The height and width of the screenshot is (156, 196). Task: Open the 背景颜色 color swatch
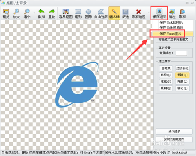[x=181, y=53]
